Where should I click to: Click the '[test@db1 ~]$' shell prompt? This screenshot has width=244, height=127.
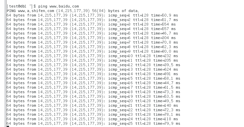tap(21, 6)
